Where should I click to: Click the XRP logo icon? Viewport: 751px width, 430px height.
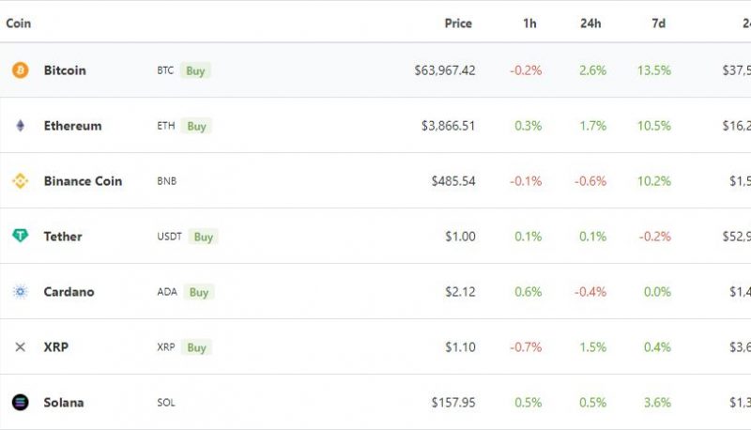[20, 346]
